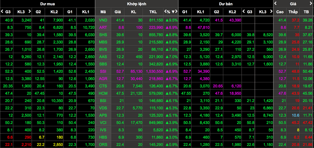Sort by the Giá column under Khớp lệnh
This screenshot has height=148, width=314.
click(118, 12)
